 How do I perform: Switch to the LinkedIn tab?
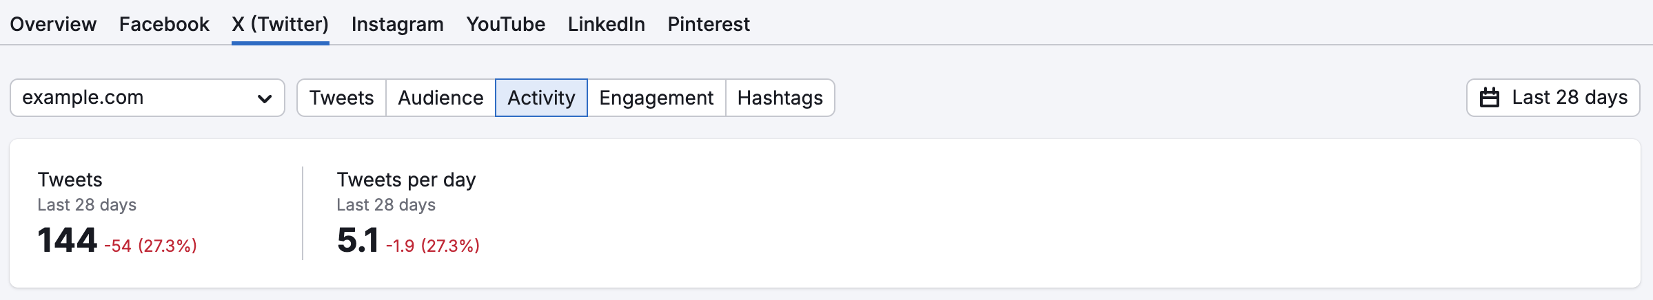pyautogui.click(x=607, y=24)
